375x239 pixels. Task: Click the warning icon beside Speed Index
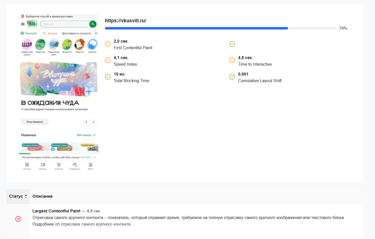click(108, 60)
